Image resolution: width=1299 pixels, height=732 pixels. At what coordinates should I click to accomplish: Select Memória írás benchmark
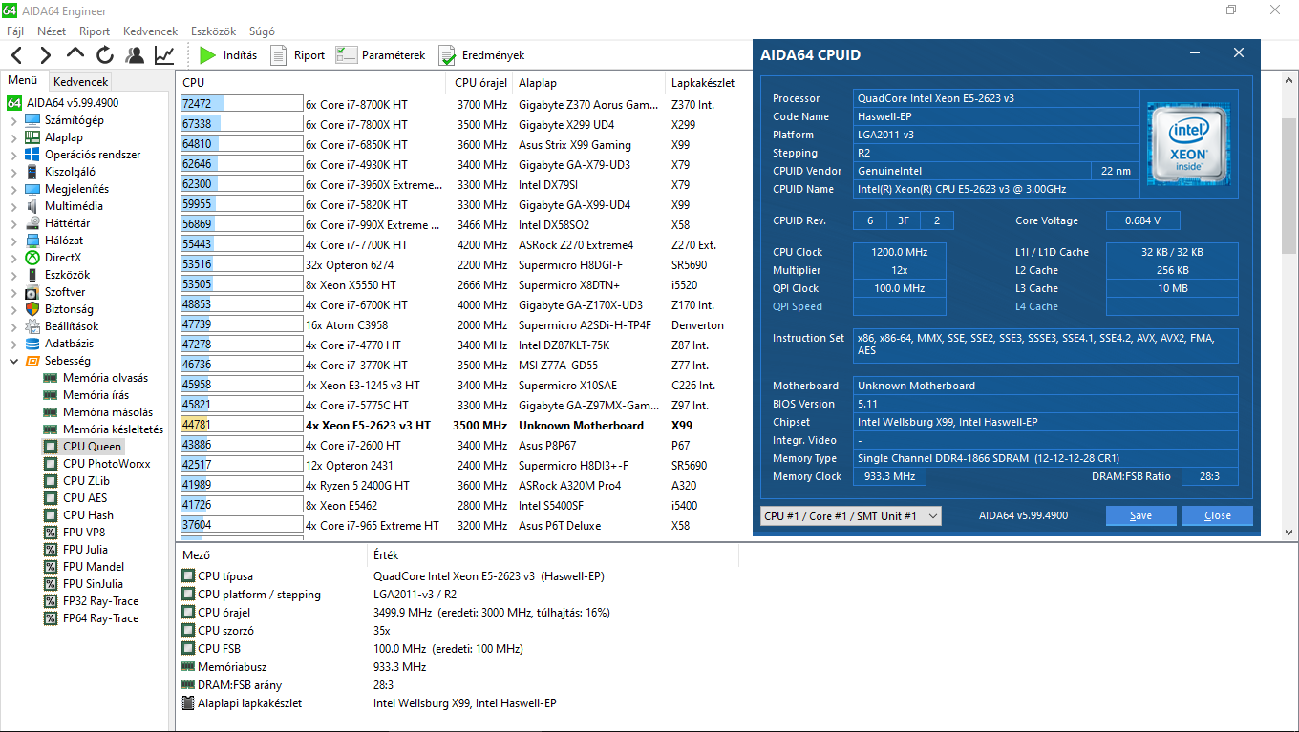point(96,395)
